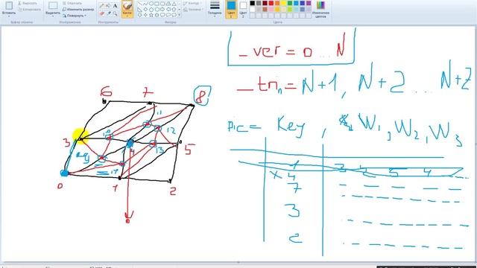Choose the Right arrow shape
477x268 pixels.
tap(162, 10)
